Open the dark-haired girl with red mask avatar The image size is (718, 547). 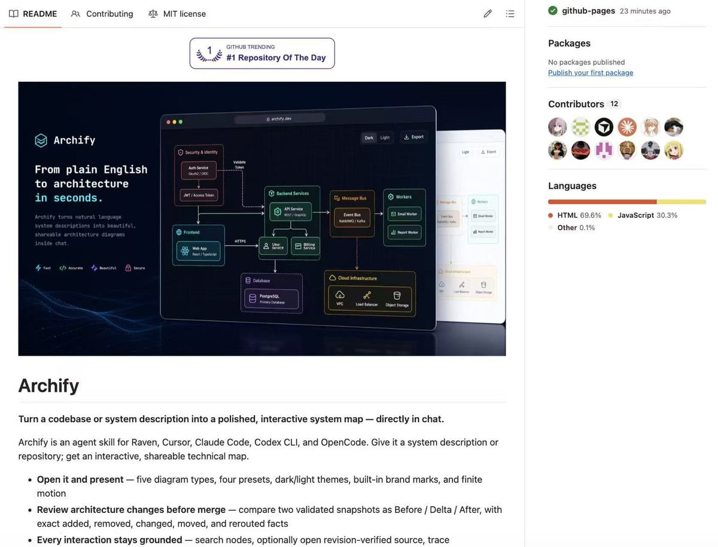[x=558, y=150]
